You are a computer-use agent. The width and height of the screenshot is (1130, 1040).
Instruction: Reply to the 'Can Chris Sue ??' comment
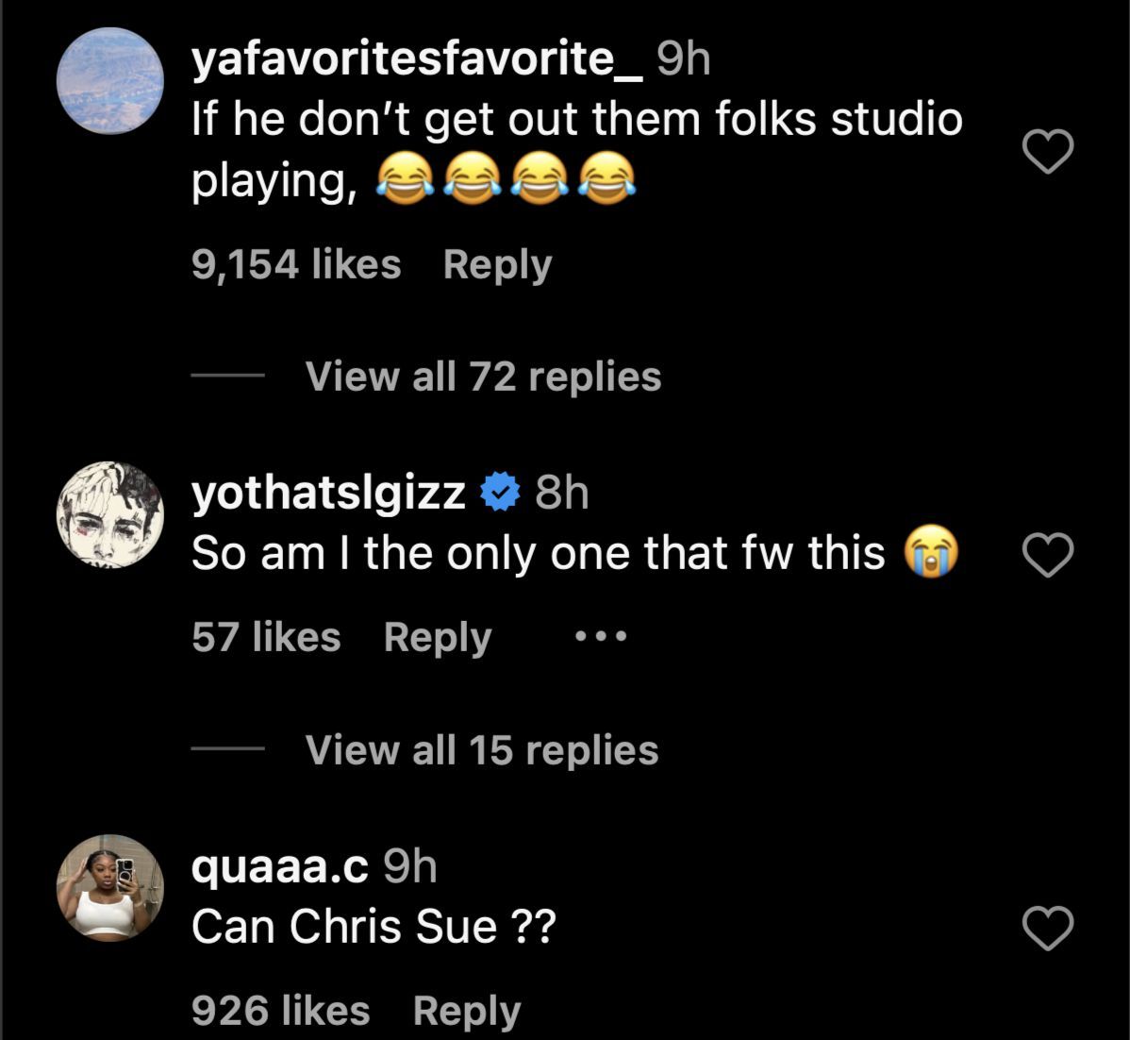click(467, 1012)
